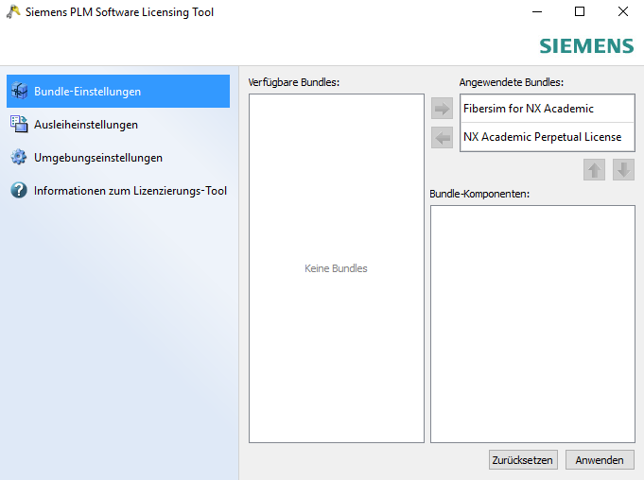The height and width of the screenshot is (480, 644).
Task: Click the Anwenden button
Action: tap(600, 460)
